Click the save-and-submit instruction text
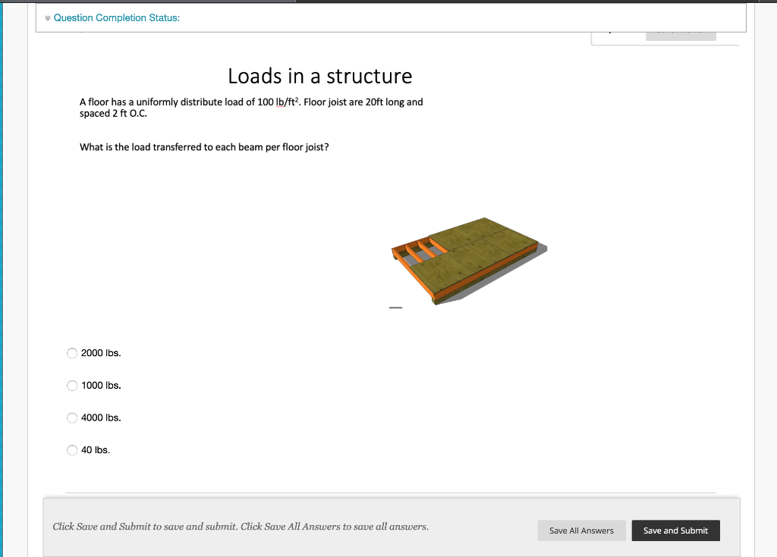 tap(239, 526)
